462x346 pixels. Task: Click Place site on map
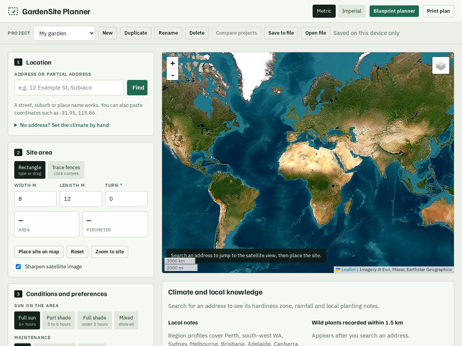click(x=39, y=252)
